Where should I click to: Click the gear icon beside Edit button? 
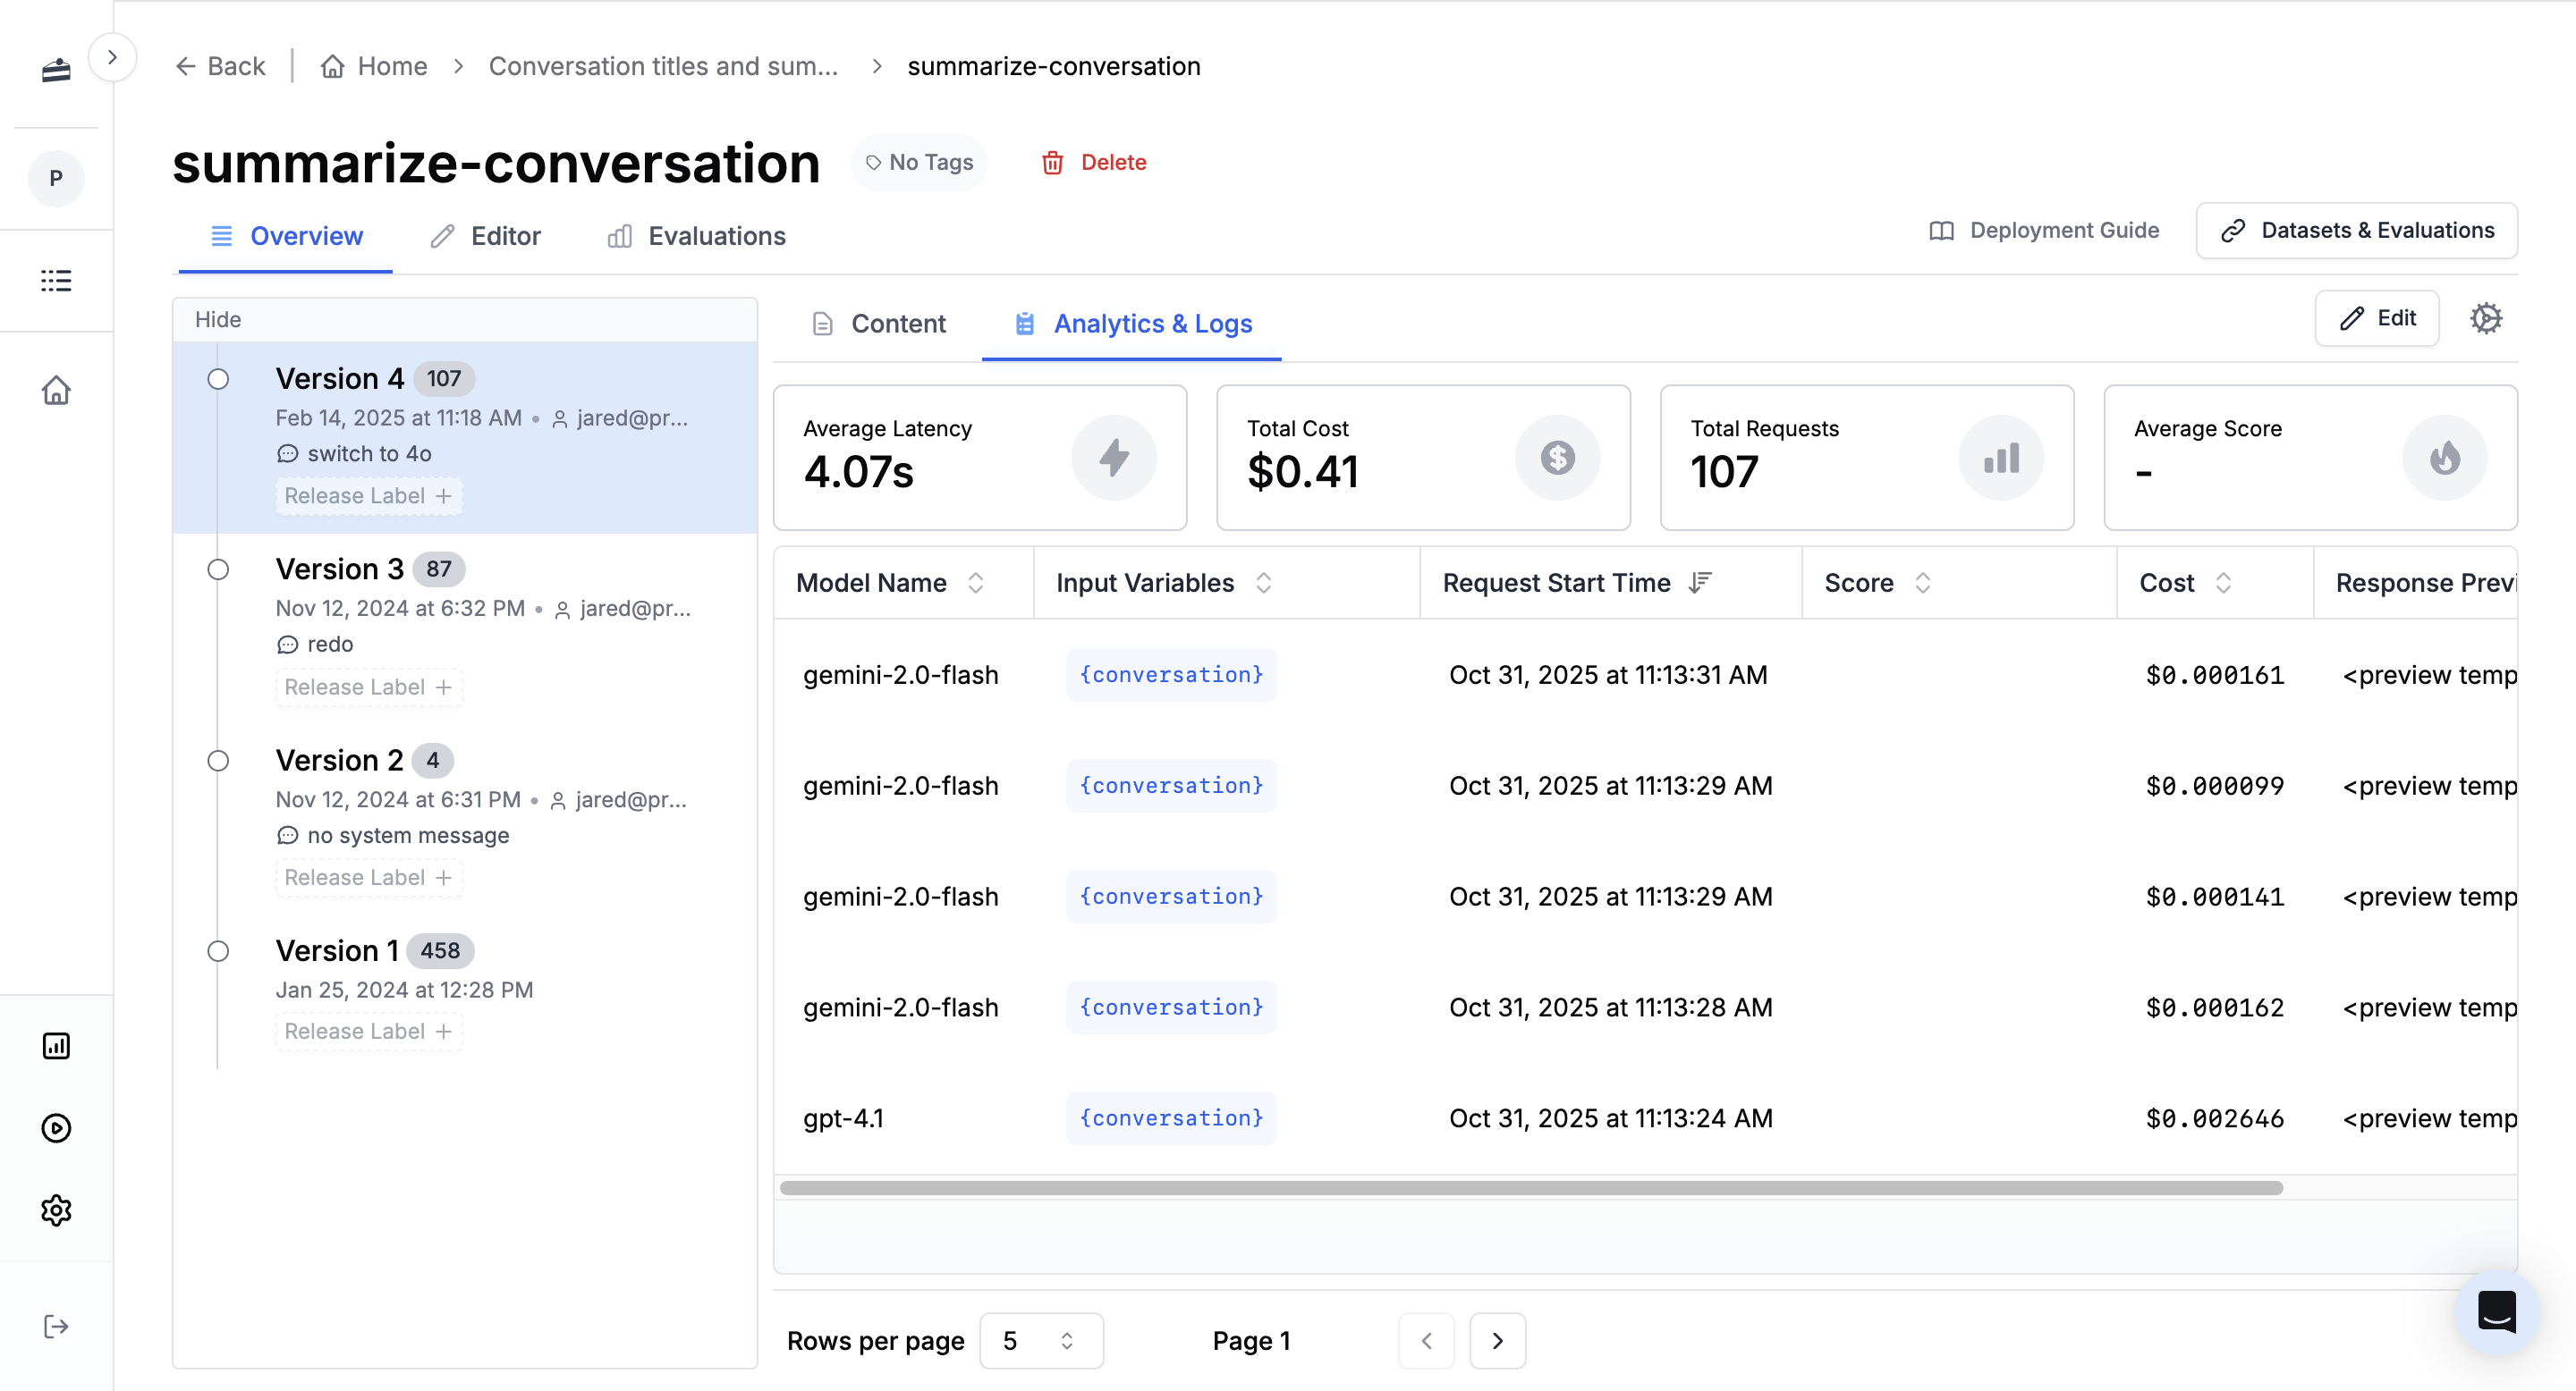(x=2485, y=319)
